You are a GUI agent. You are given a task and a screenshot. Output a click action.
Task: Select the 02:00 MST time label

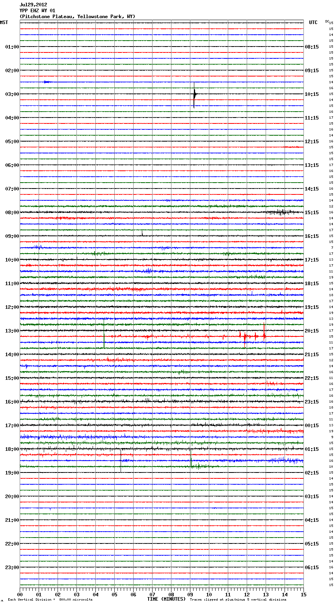tap(12, 71)
